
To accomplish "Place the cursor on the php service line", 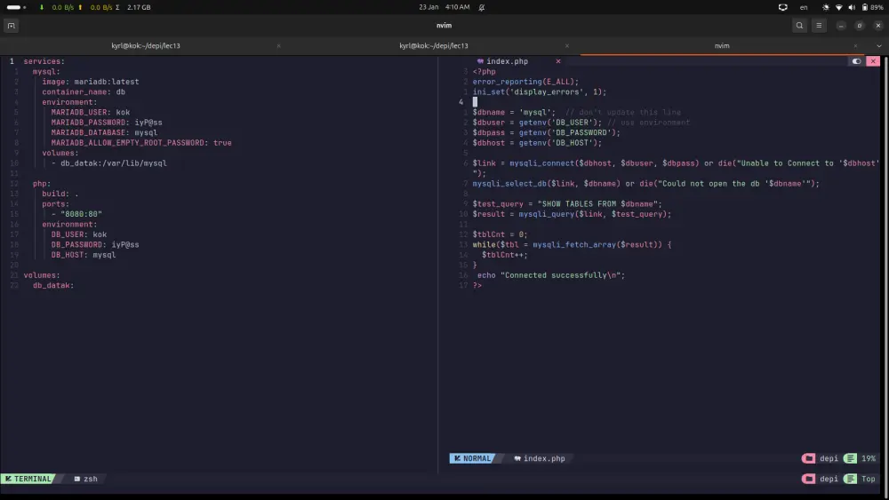I will (x=41, y=184).
